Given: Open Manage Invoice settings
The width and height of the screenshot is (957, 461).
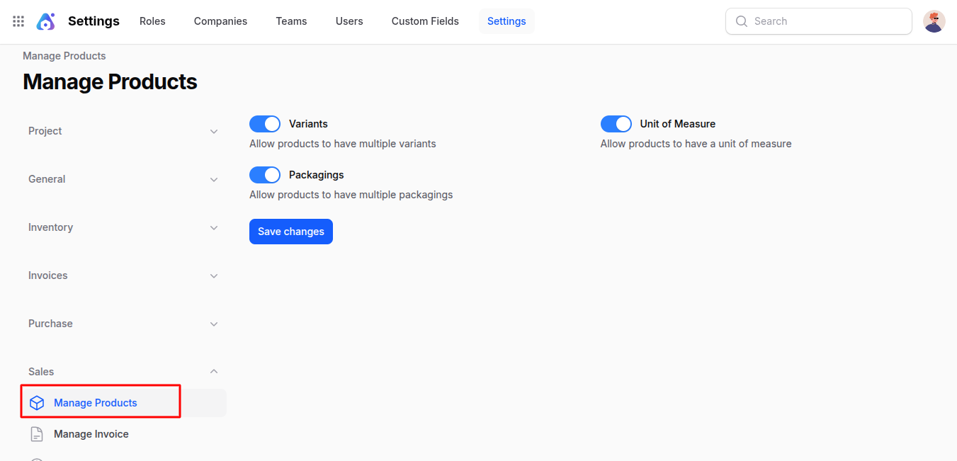Looking at the screenshot, I should click(x=91, y=433).
